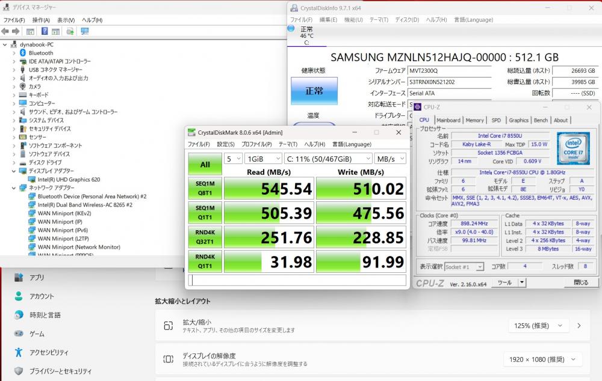602x381 pixels.
Task: Select the Intel UHD Graphics 620 device
Action: 69,179
